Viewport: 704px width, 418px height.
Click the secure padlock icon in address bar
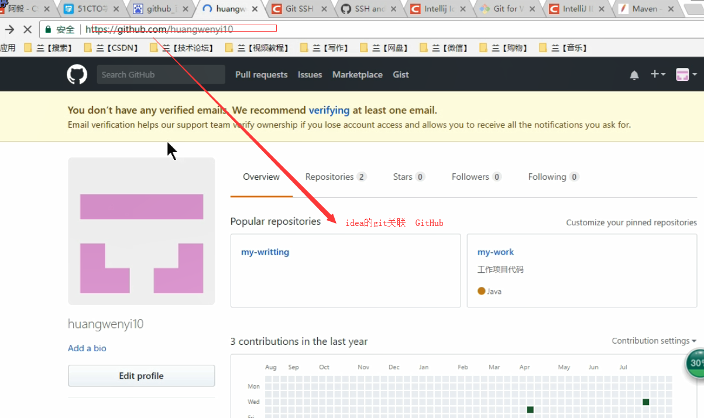click(x=49, y=29)
